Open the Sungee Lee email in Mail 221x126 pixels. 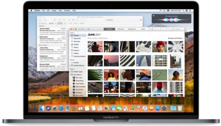(x=52, y=59)
